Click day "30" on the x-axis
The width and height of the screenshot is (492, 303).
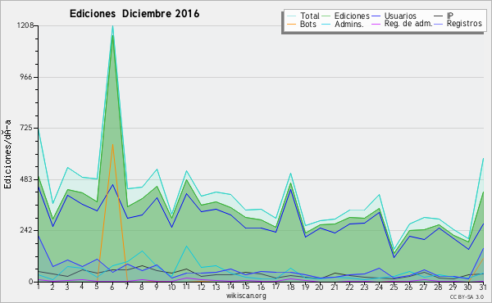468,287
